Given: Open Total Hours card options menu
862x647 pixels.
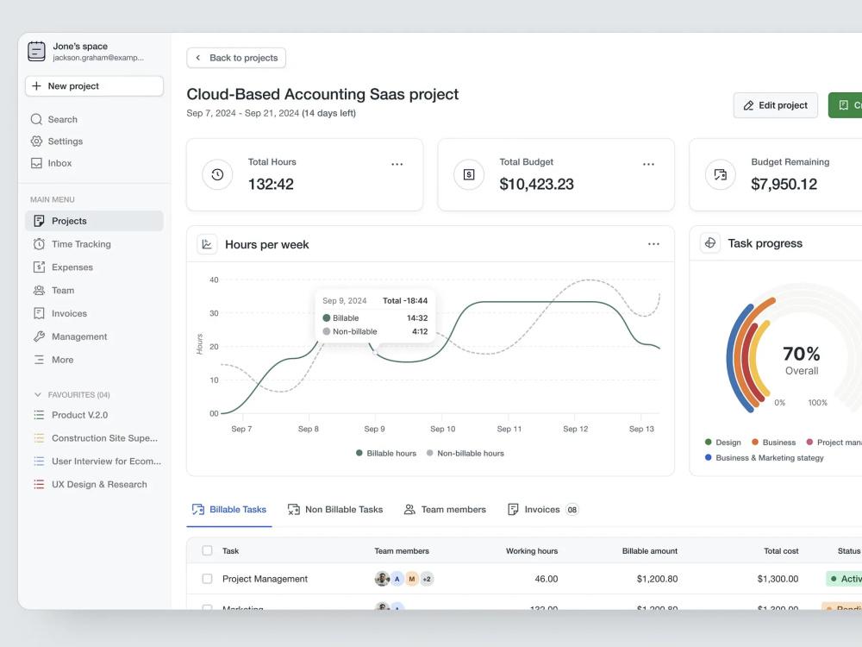Looking at the screenshot, I should 397,164.
